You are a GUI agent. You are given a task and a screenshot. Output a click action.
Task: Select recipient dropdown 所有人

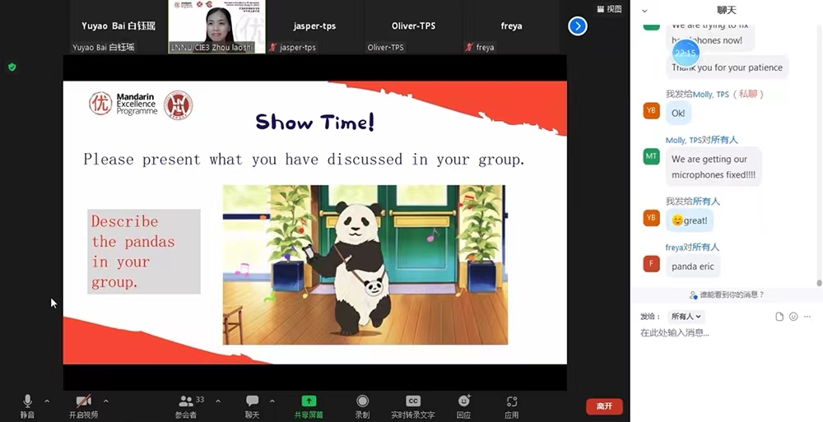pyautogui.click(x=686, y=316)
